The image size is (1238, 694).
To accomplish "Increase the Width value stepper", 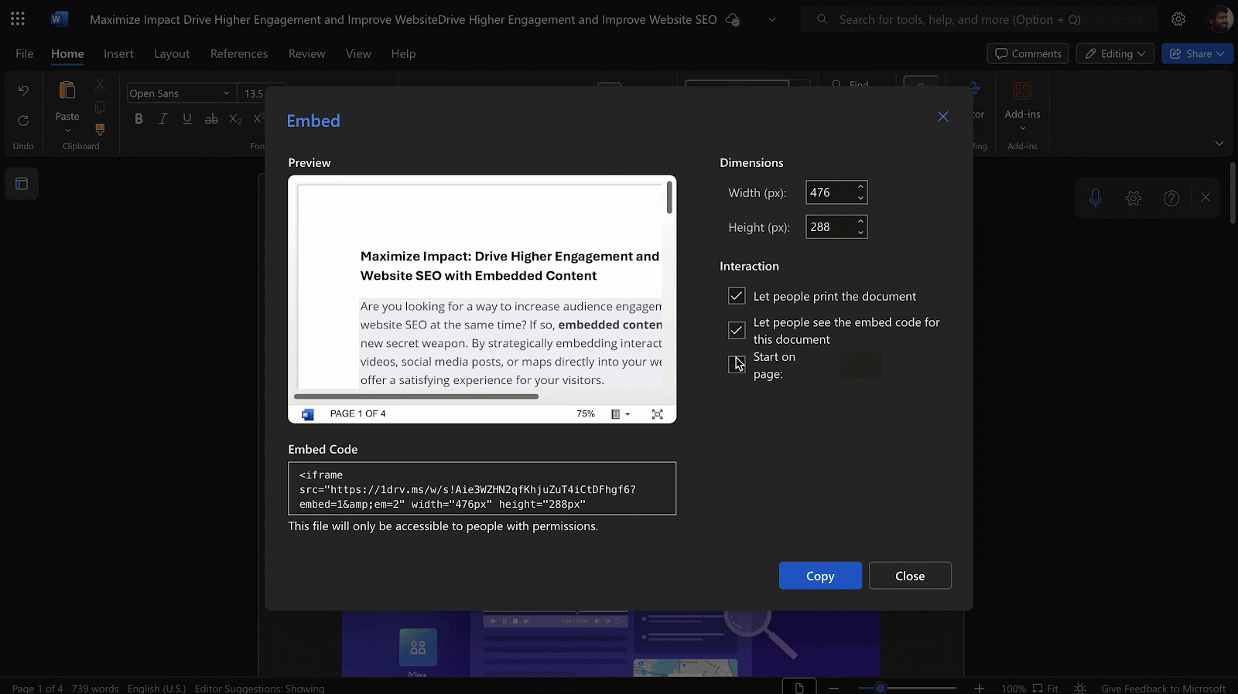I will pos(860,187).
